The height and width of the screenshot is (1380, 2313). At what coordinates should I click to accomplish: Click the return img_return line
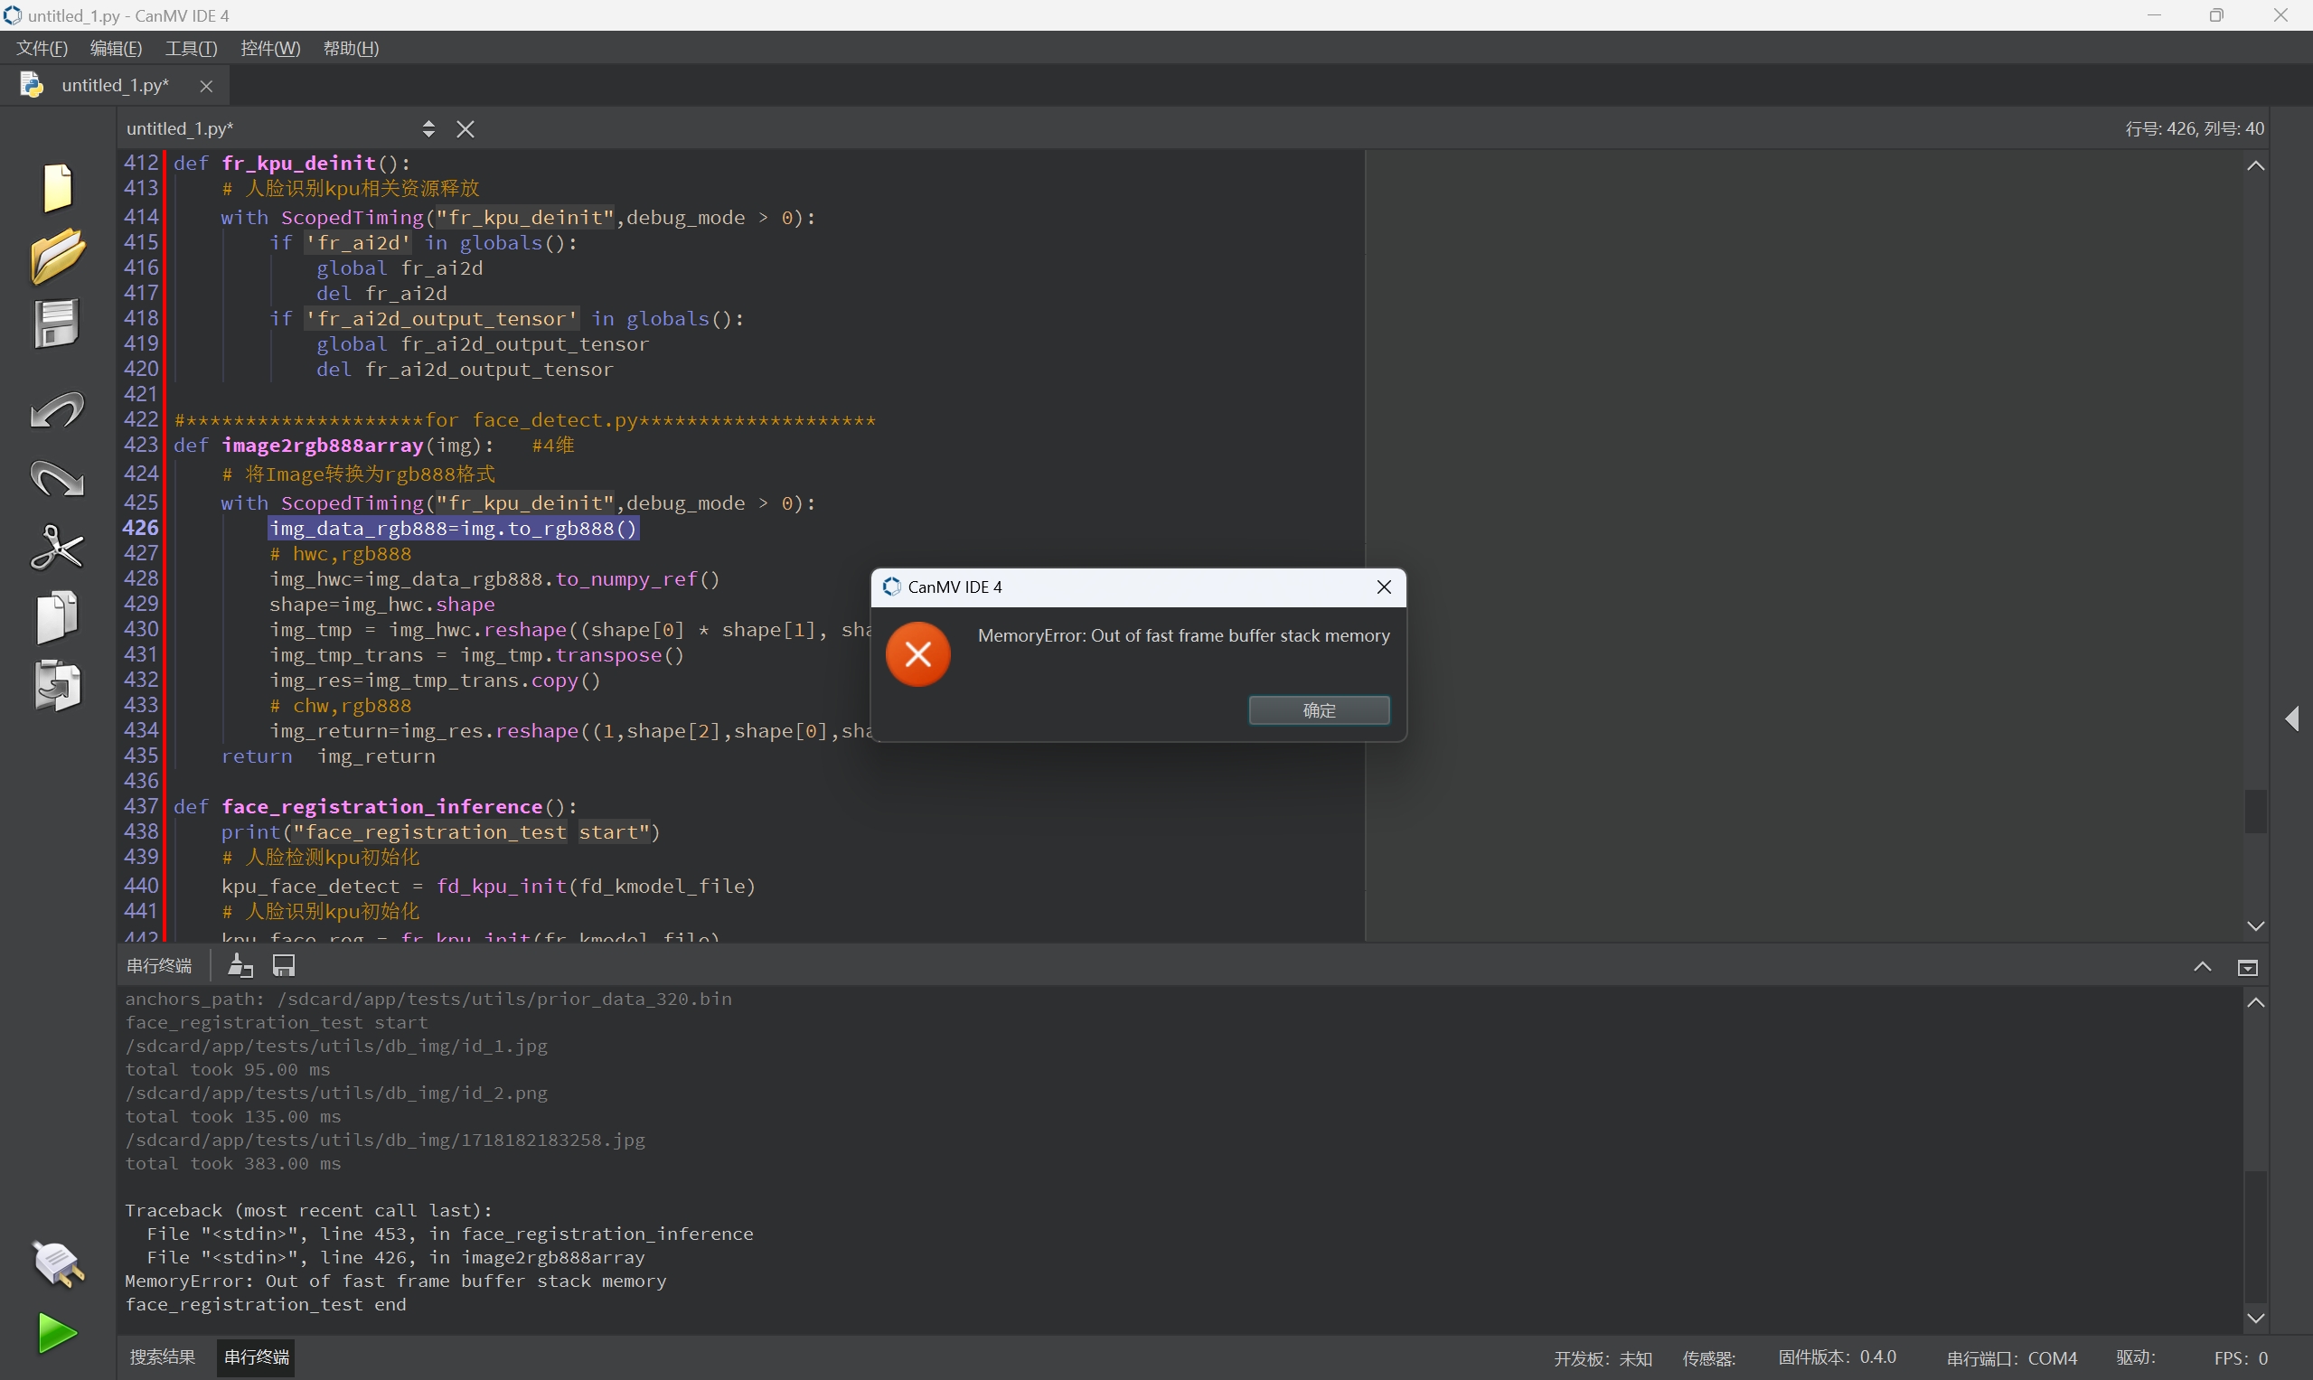tap(328, 756)
